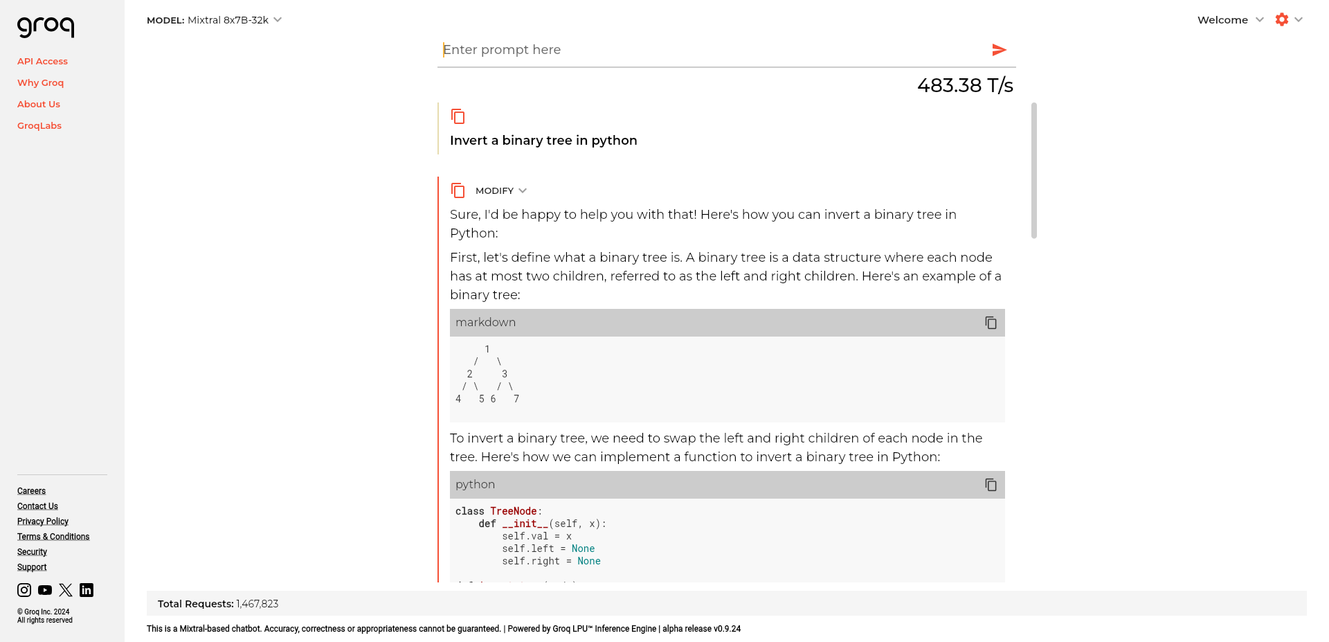This screenshot has width=1329, height=642.
Task: Open the Privacy Policy link
Action: point(43,521)
